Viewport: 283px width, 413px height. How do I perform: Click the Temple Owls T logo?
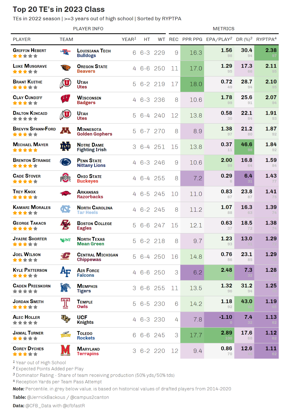[65, 303]
